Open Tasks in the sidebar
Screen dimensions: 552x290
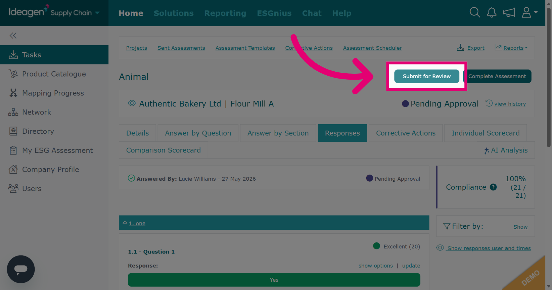point(54,55)
